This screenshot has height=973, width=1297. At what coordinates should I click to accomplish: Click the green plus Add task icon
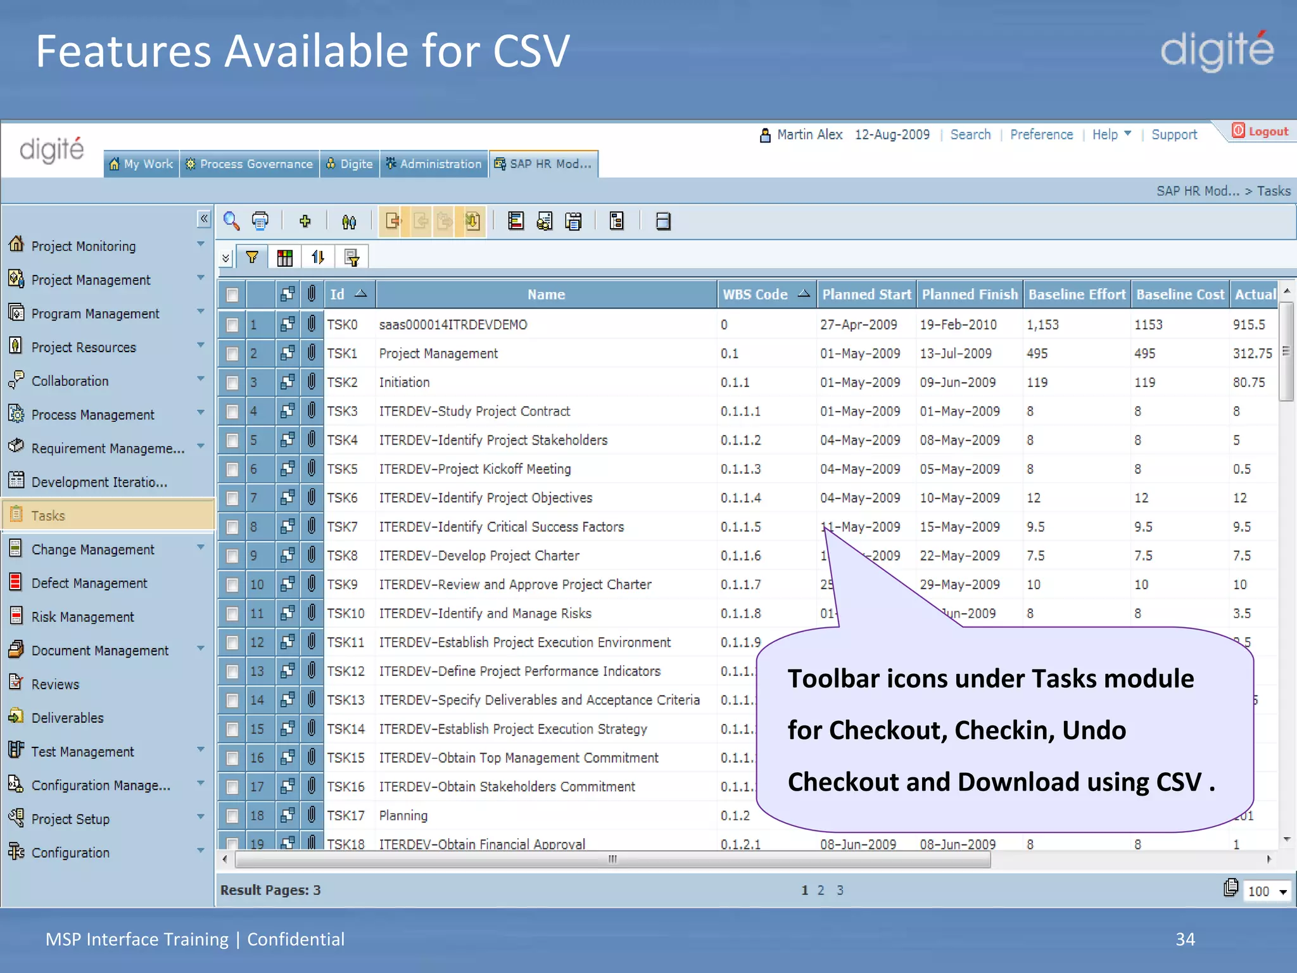pyautogui.click(x=305, y=221)
